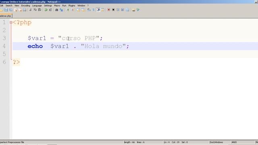The image size is (258, 145).
Task: Start macro recording with red dot icon
Action: click(x=108, y=10)
